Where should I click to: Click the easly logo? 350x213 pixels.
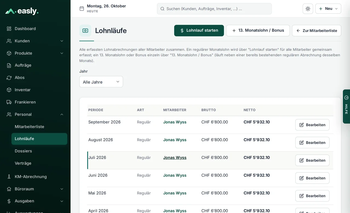[22, 11]
